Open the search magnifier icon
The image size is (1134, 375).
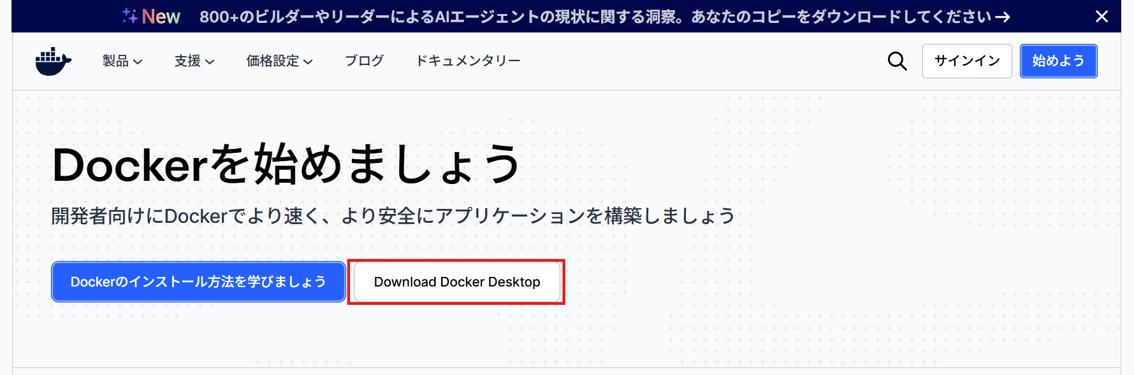897,61
